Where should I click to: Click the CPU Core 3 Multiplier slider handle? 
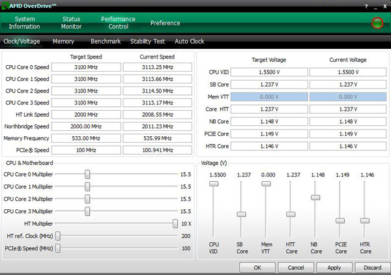pos(87,211)
